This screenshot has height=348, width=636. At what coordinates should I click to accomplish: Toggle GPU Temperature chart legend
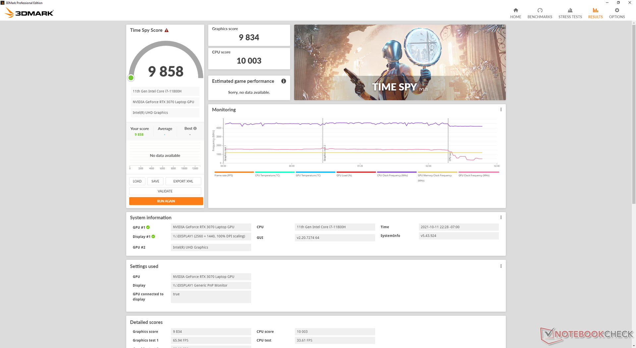point(315,174)
